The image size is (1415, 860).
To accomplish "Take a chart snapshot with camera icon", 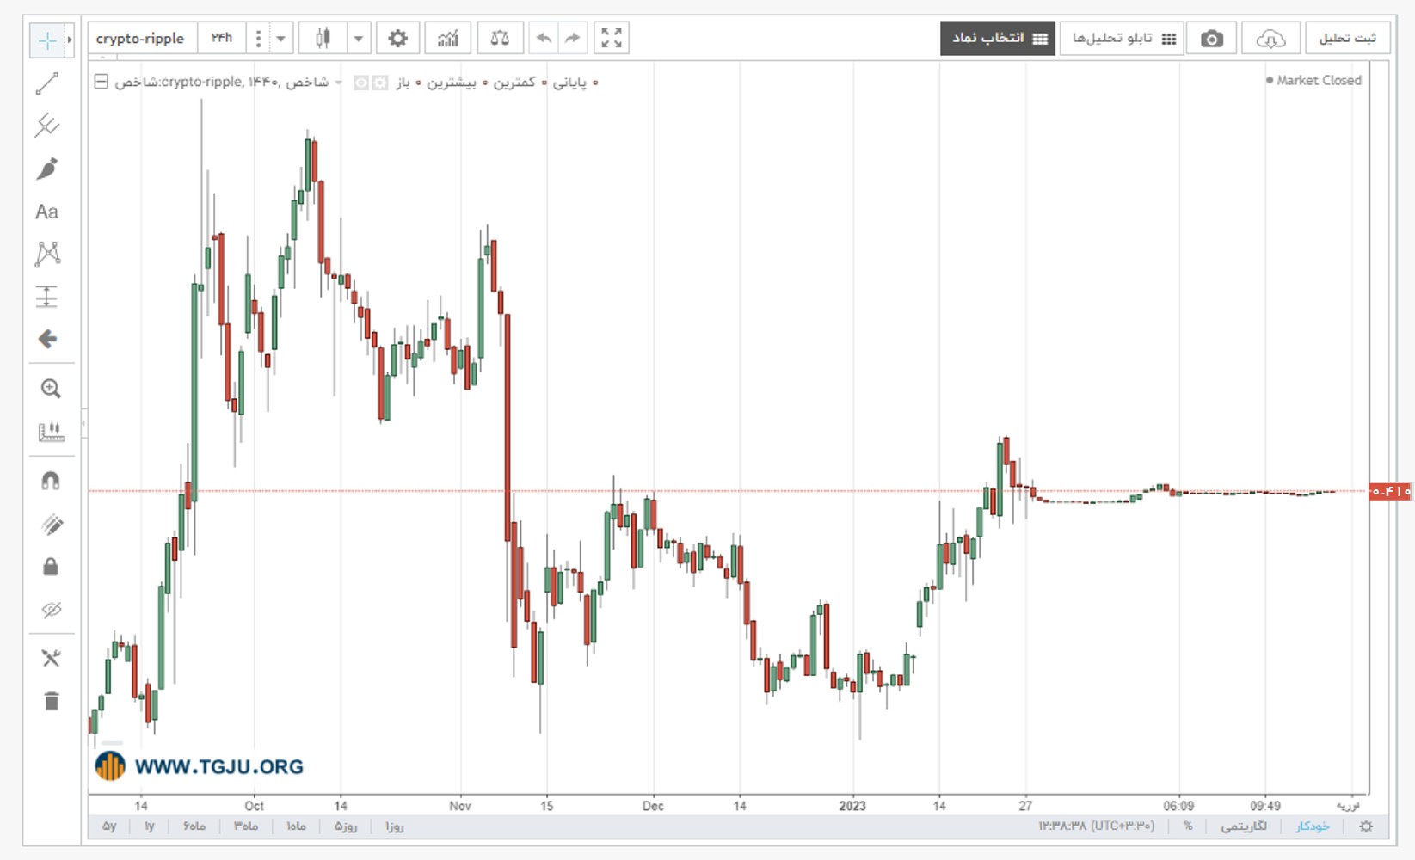I will point(1212,39).
